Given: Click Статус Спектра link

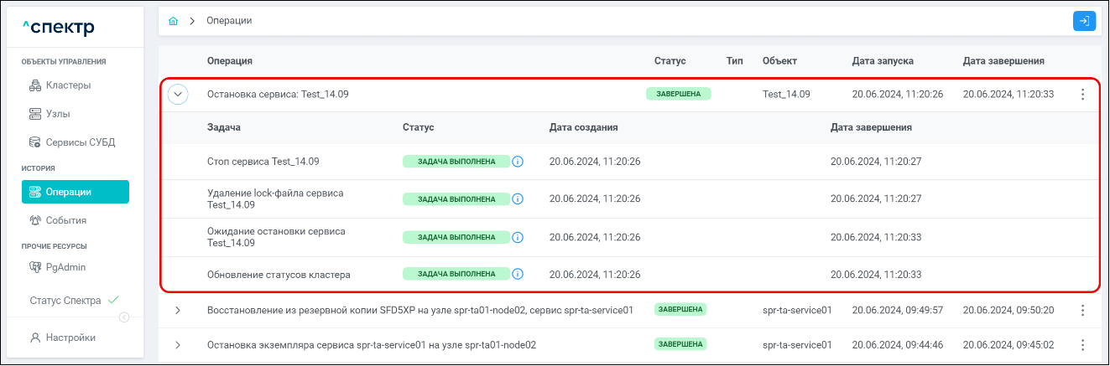Looking at the screenshot, I should click(65, 300).
